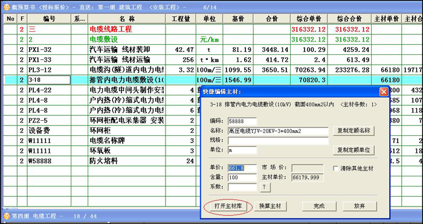Click the 第四册 电缆工程 window icon
This screenshot has height=224, width=423.
pyautogui.click(x=7, y=216)
